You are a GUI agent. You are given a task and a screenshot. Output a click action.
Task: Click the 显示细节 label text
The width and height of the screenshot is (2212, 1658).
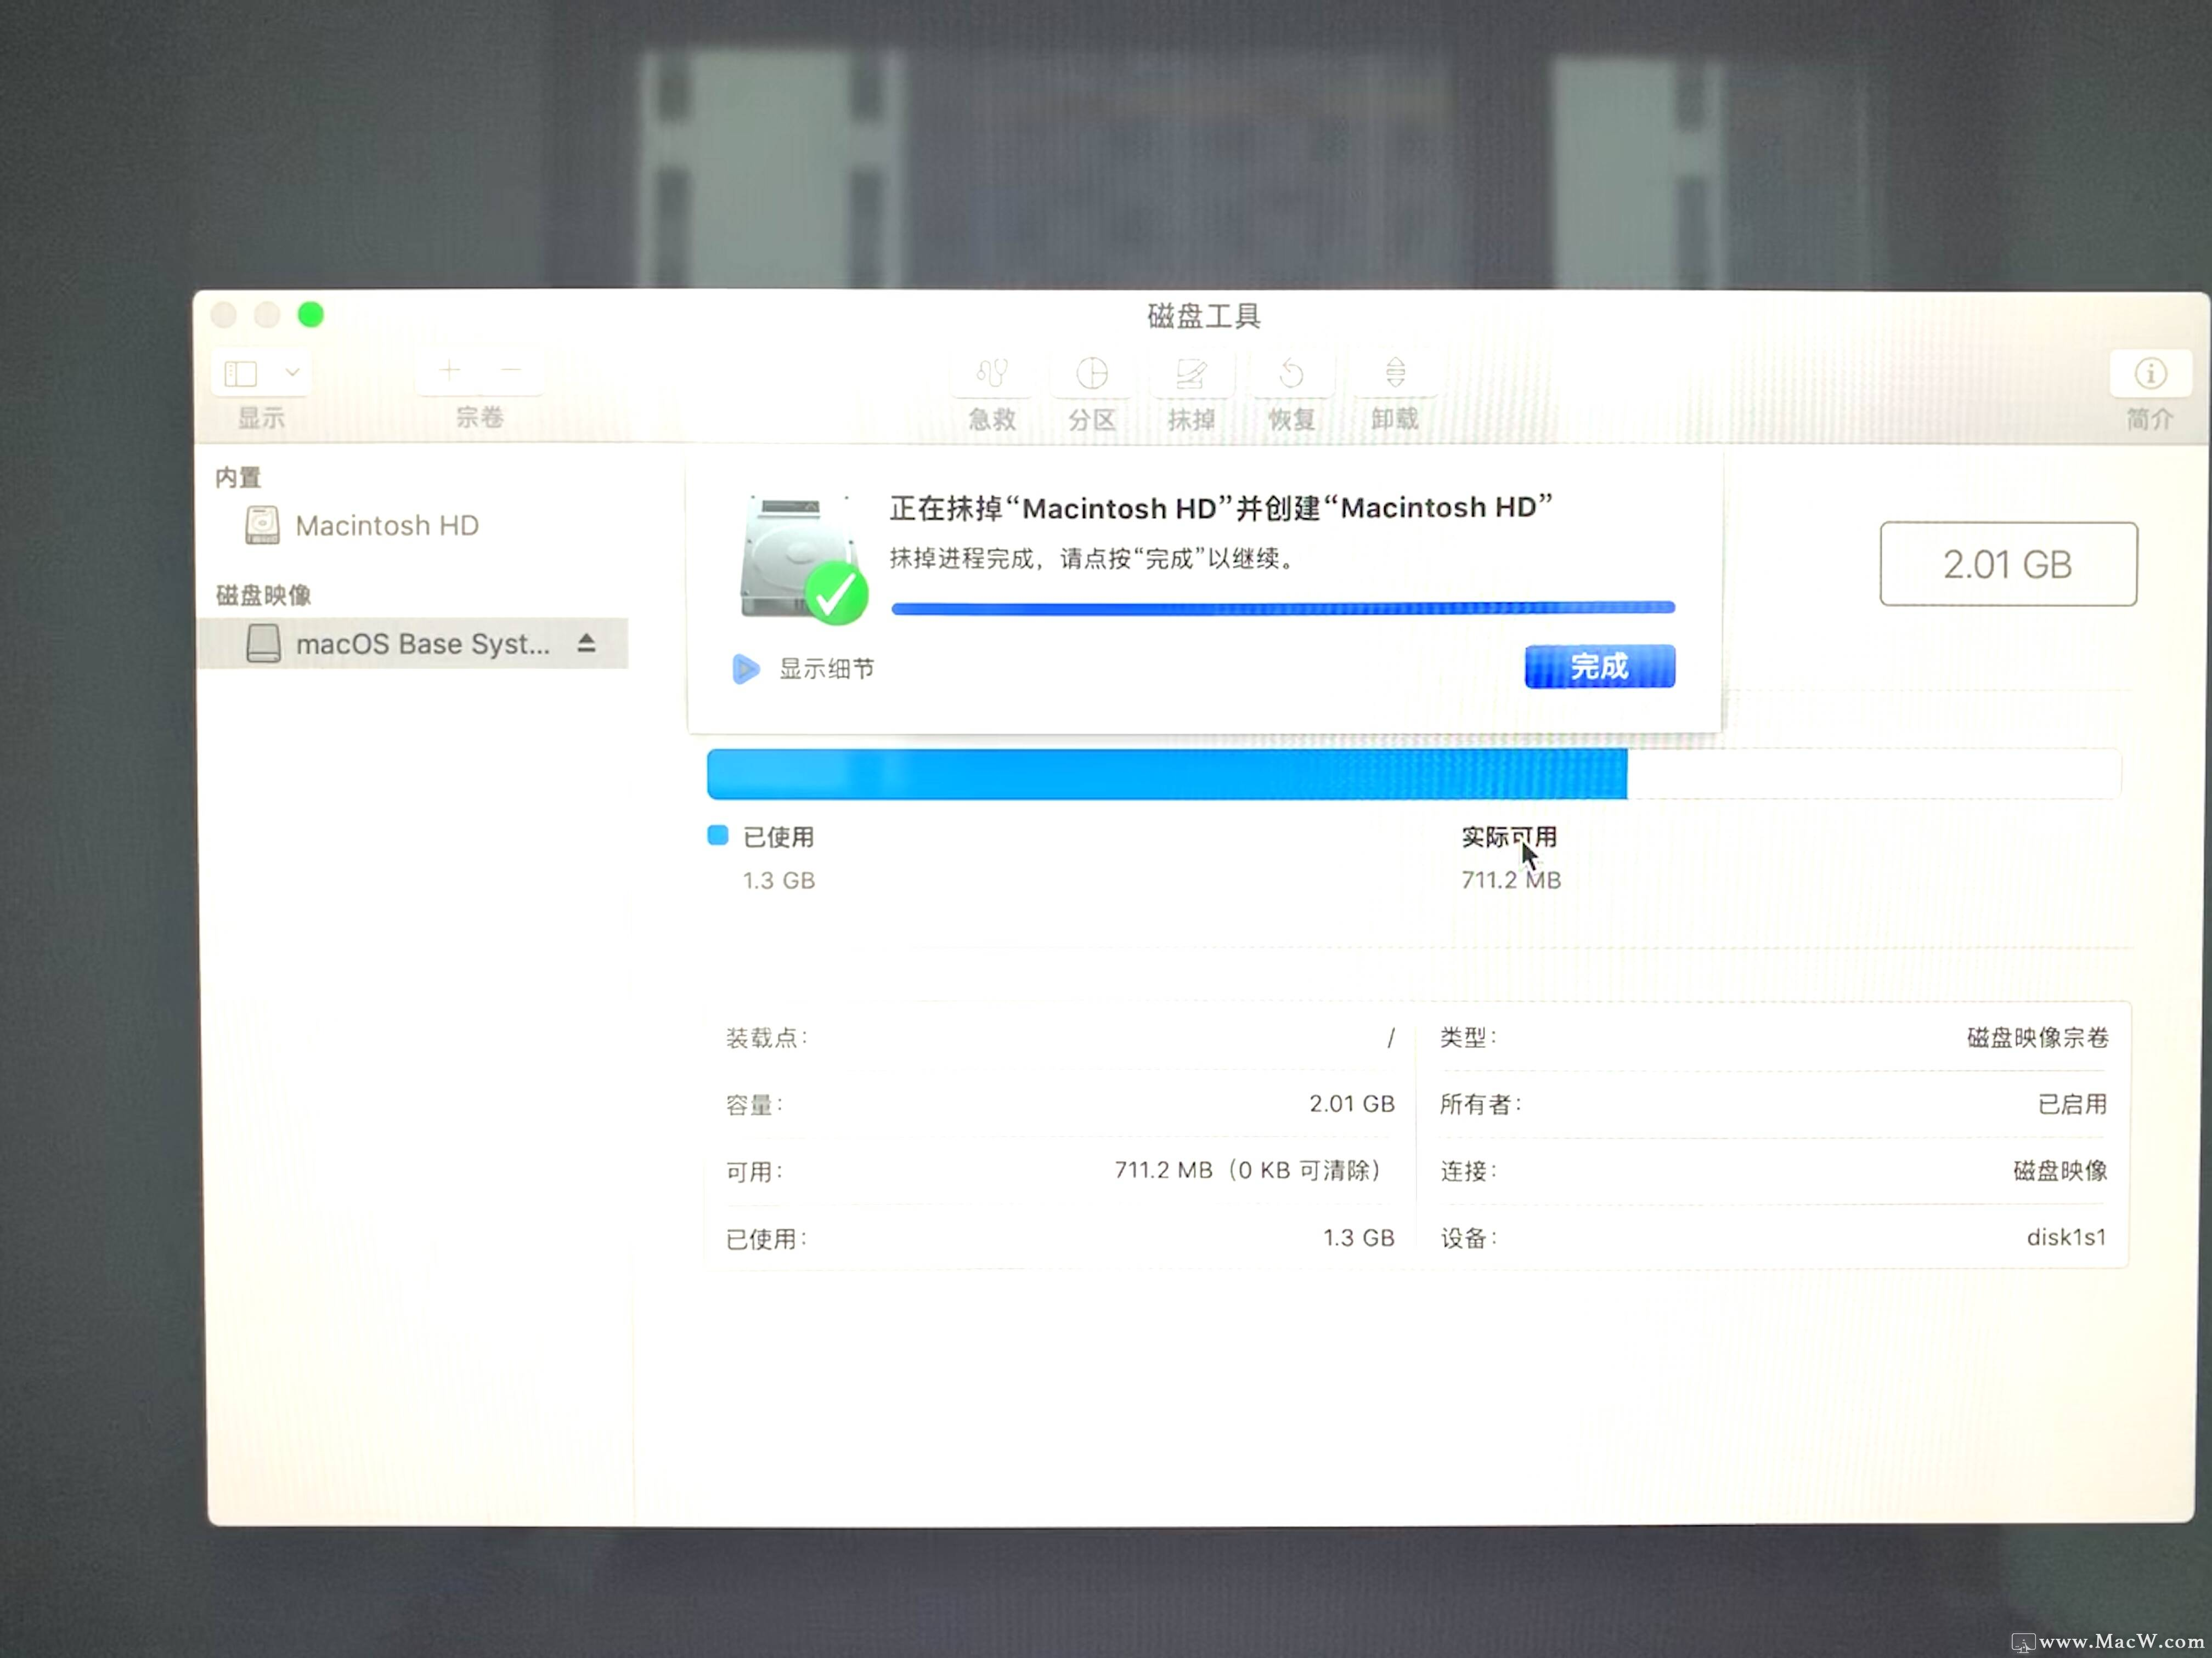[826, 668]
